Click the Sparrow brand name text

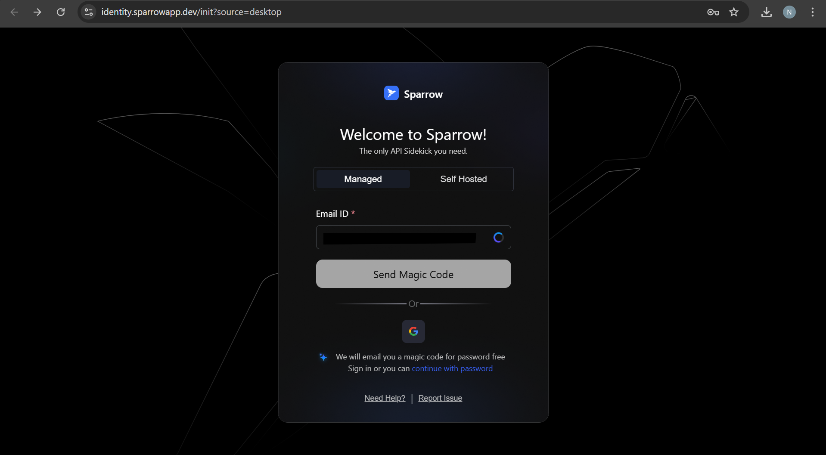click(423, 94)
